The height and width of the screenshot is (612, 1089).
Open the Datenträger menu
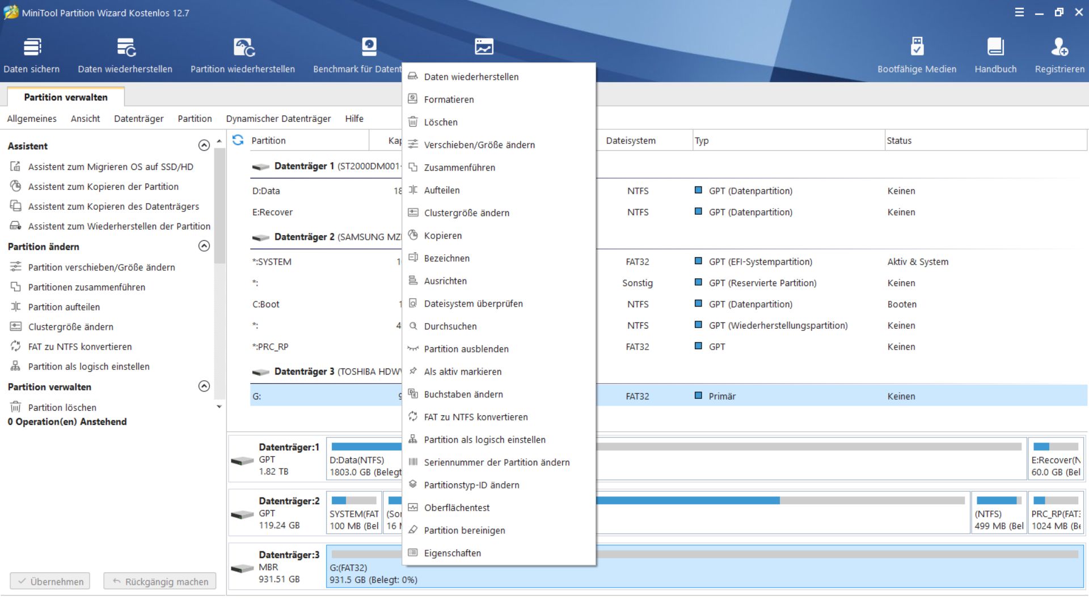pyautogui.click(x=138, y=118)
